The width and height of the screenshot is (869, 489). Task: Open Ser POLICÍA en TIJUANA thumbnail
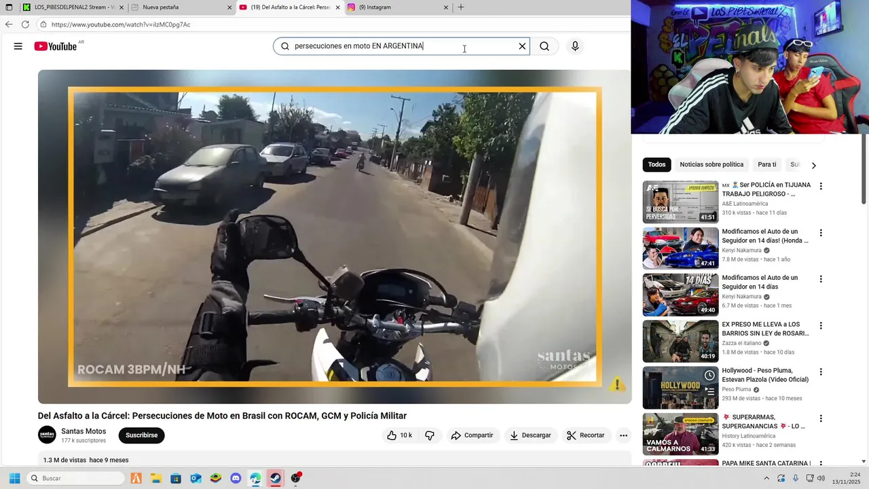[x=680, y=202]
